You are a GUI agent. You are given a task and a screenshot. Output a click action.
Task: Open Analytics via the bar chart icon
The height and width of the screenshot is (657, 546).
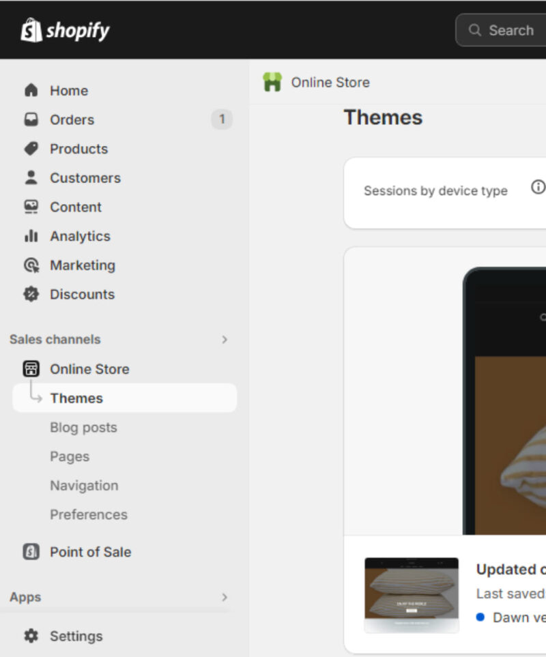[x=30, y=236]
